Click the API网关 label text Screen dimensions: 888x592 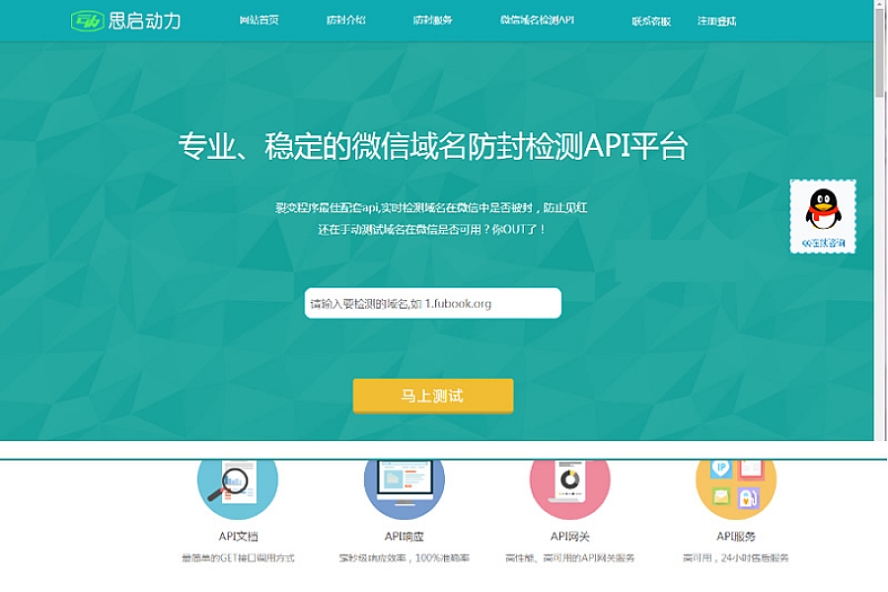(x=569, y=537)
